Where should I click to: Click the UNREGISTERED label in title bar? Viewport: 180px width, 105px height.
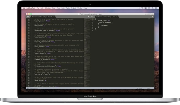point(149,14)
